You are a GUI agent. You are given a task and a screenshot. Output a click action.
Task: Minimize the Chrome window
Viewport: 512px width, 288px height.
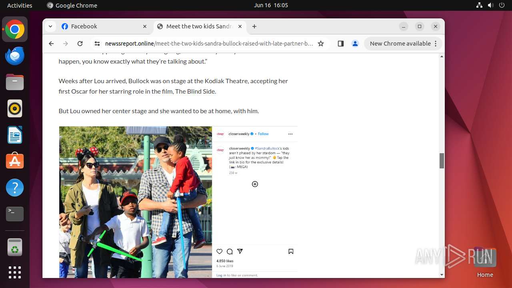(x=404, y=26)
